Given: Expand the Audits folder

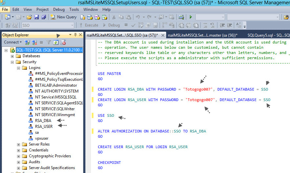Looking at the screenshot, I should (x=18, y=162).
